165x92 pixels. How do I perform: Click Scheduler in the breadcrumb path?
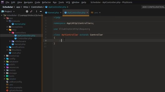pyautogui.click(x=8, y=7)
